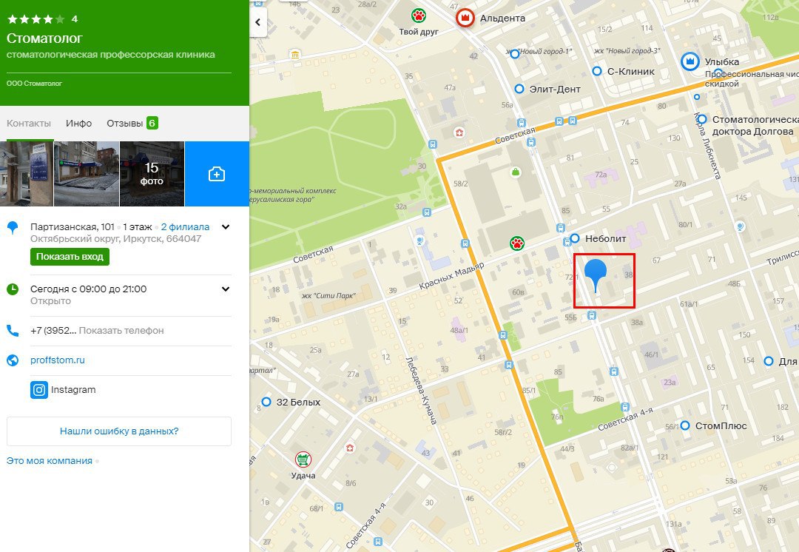
Task: Add a photo with the camera plus button
Action: tap(217, 174)
